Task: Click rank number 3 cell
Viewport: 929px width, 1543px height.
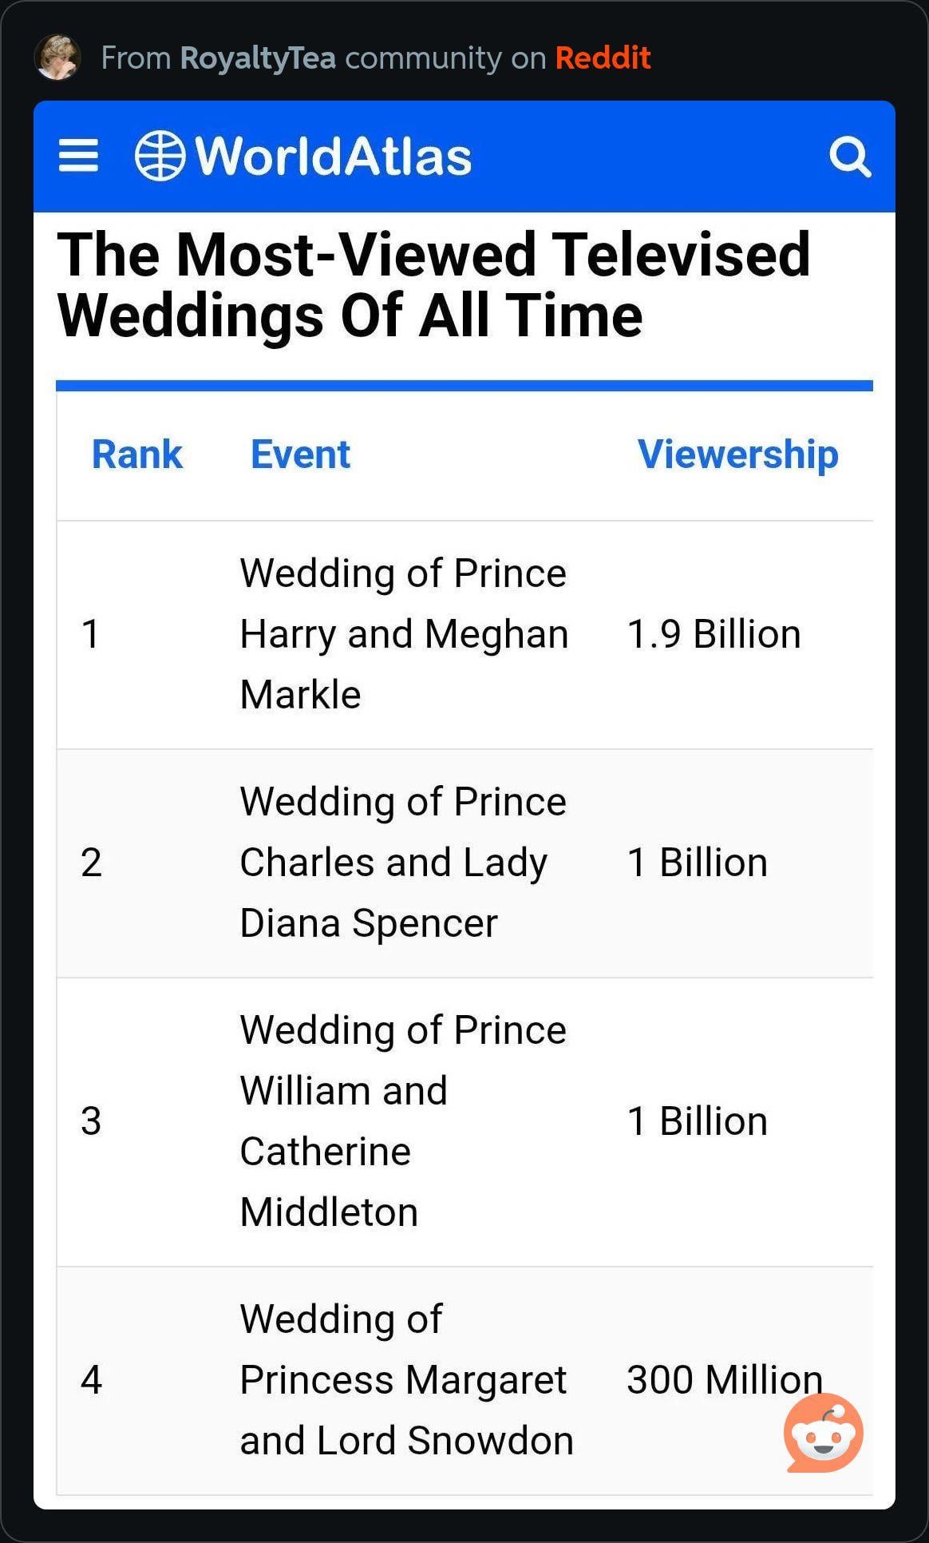Action: tap(91, 1121)
